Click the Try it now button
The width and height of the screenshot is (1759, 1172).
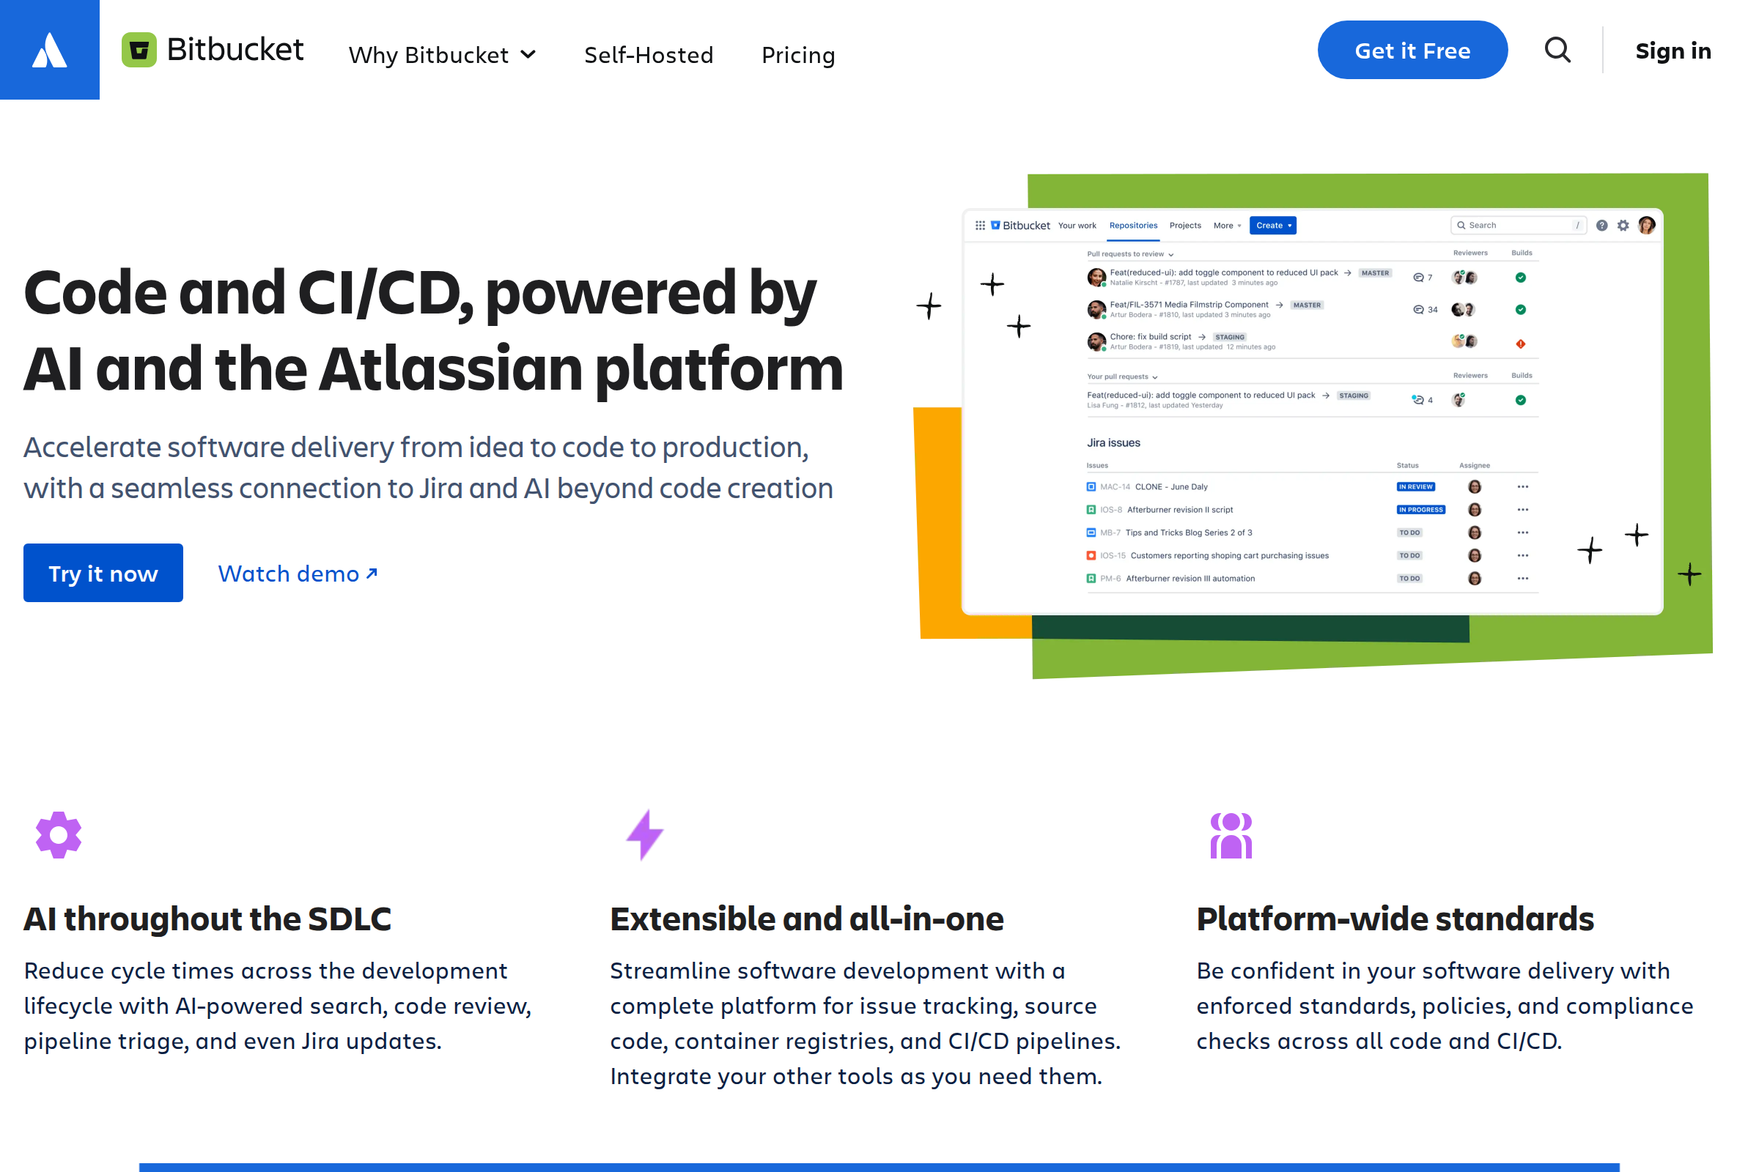[x=103, y=573]
